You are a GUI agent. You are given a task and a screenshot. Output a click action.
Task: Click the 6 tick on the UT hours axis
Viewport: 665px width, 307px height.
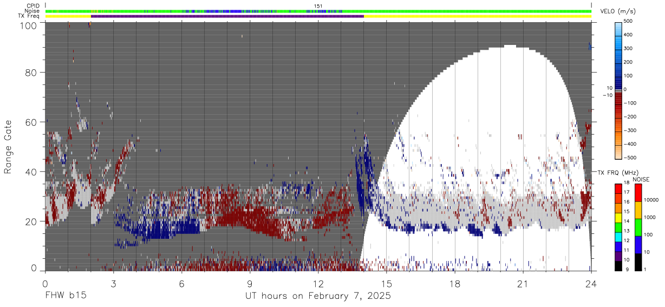tap(181, 284)
